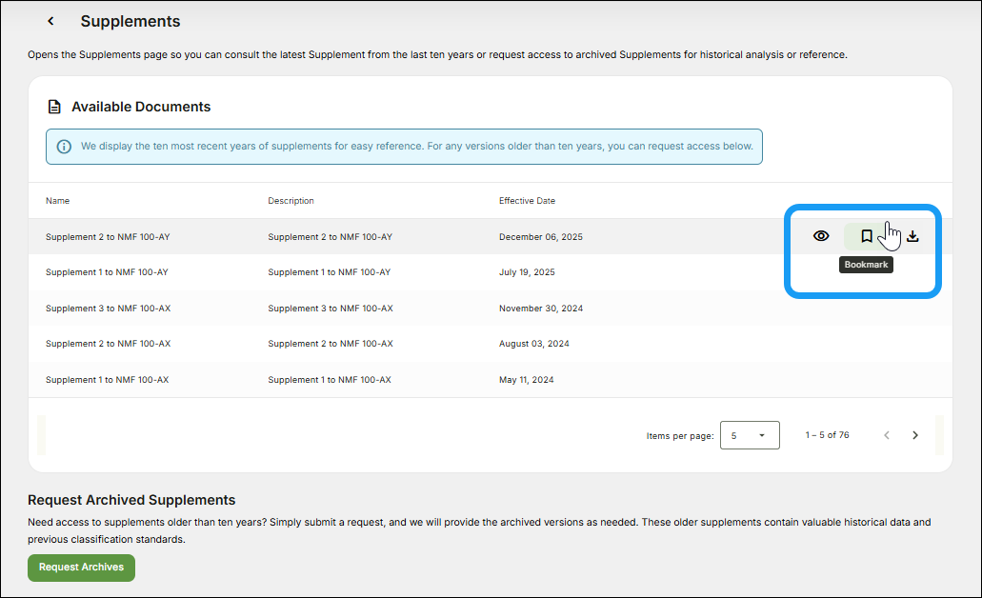The height and width of the screenshot is (598, 982).
Task: Select Supplement 1 to NMF 100-AY in Name column
Action: coord(107,272)
